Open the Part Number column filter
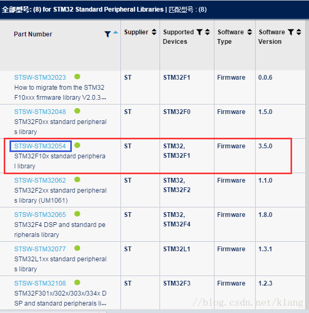309x313 pixels. click(107, 34)
